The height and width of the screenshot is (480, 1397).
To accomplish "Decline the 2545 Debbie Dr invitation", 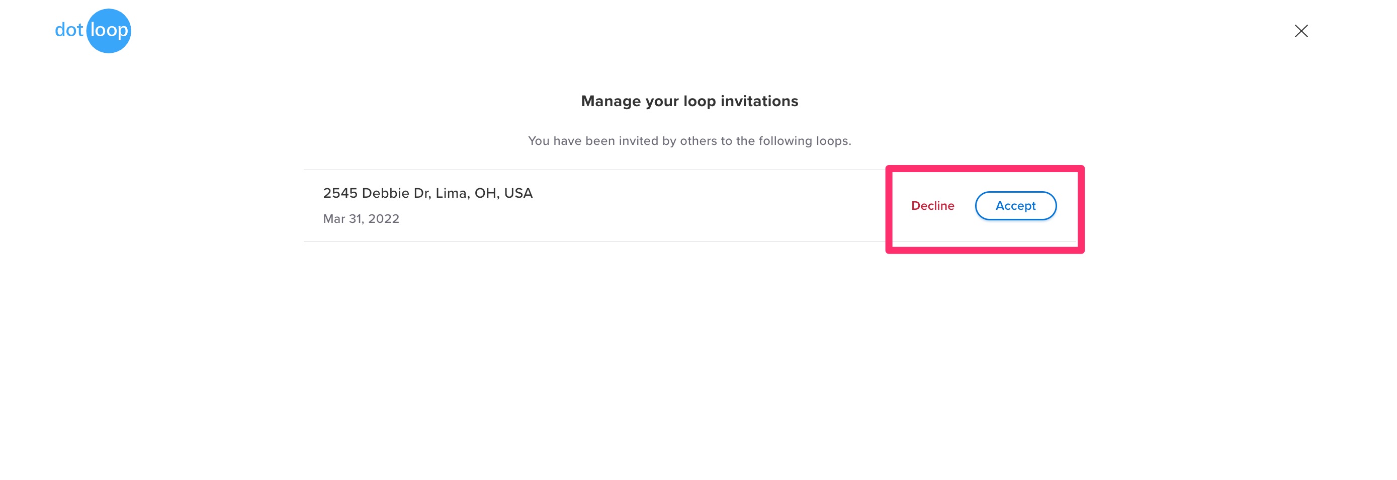I will (x=932, y=206).
